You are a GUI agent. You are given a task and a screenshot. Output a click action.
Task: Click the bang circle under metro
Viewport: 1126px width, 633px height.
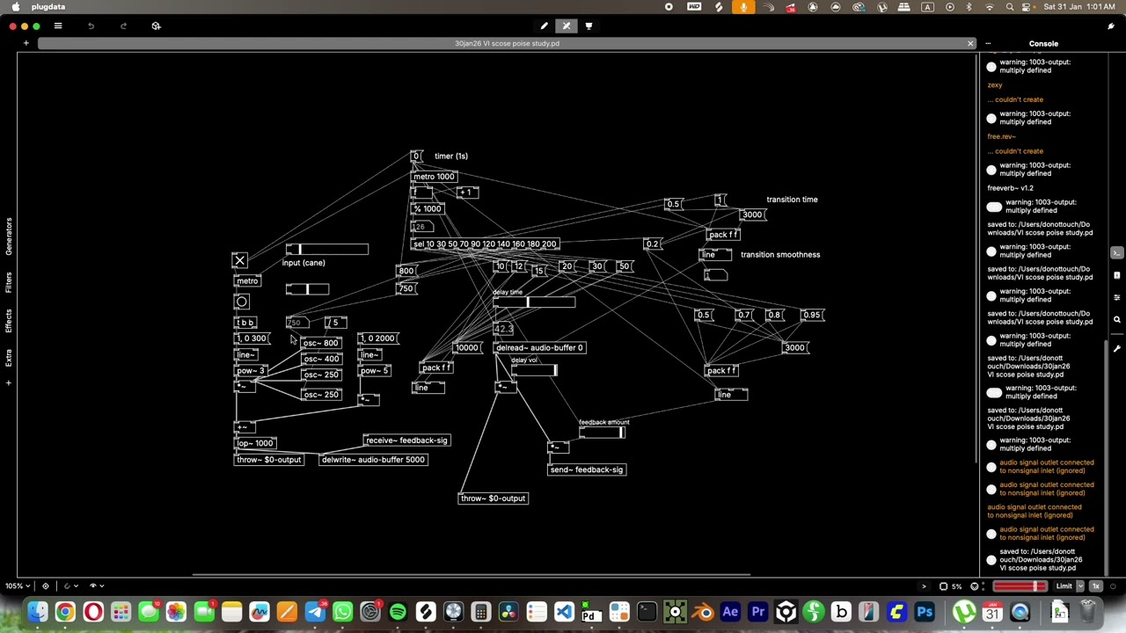tap(241, 302)
